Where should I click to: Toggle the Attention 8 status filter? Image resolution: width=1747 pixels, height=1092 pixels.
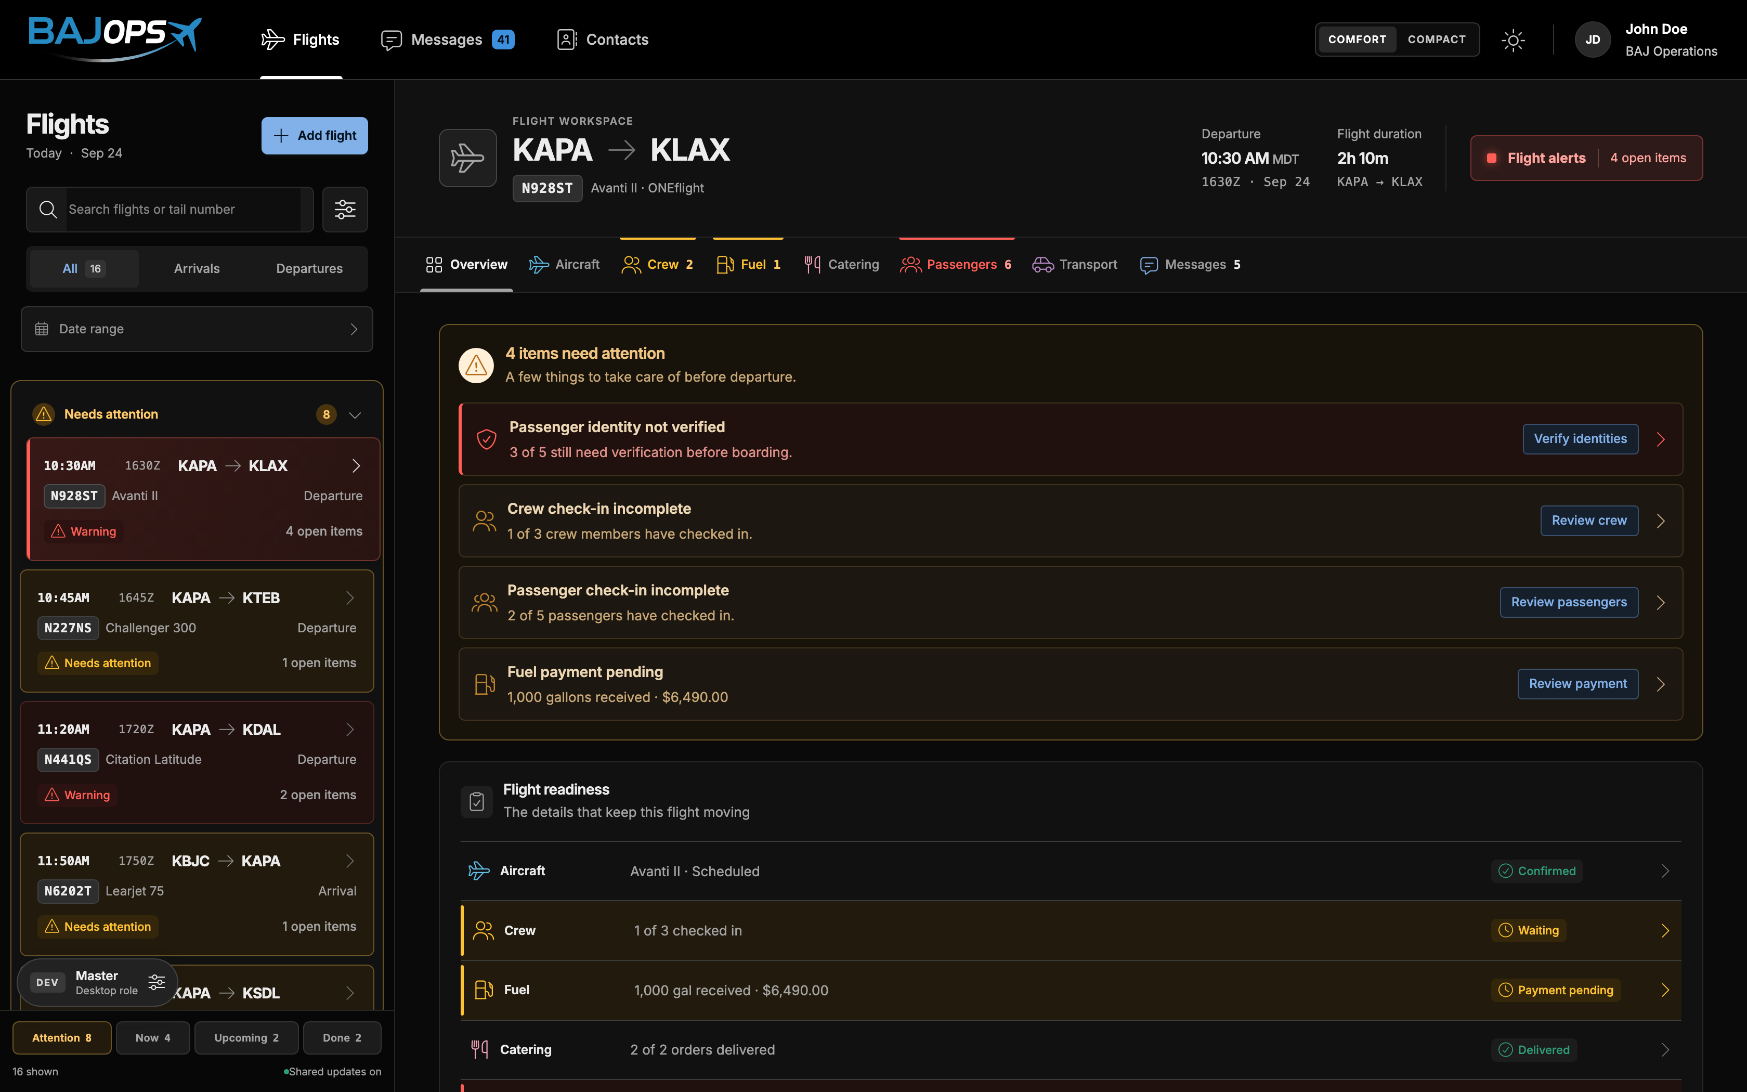(x=62, y=1038)
